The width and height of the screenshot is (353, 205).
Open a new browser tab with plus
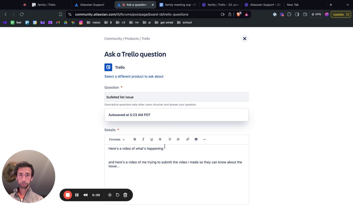pyautogui.click(x=331, y=5)
